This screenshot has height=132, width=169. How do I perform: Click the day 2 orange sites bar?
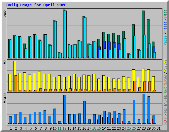click(16, 83)
